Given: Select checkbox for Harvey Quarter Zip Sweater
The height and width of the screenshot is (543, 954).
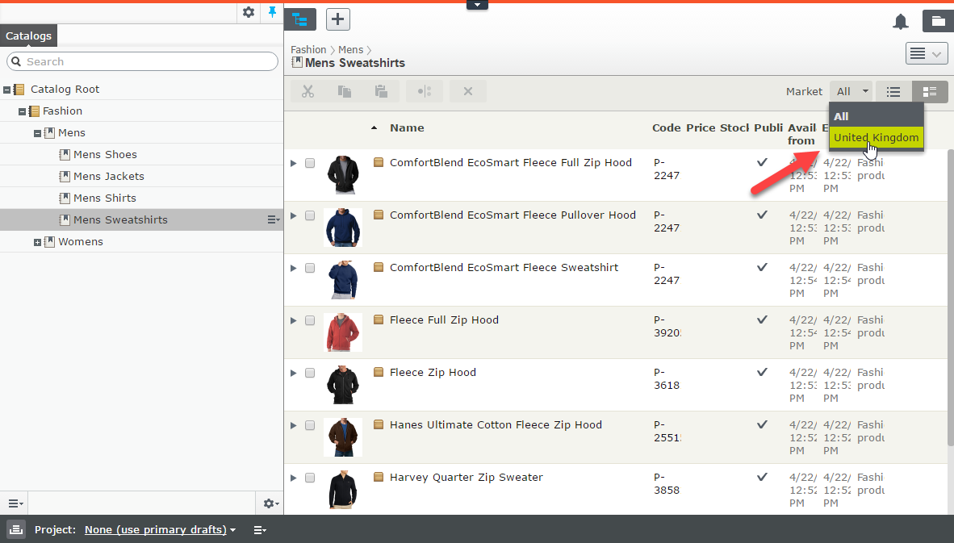Looking at the screenshot, I should point(310,478).
